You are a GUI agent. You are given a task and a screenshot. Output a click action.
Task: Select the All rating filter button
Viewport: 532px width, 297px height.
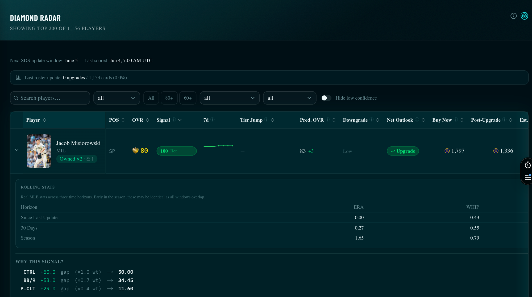click(x=151, y=98)
